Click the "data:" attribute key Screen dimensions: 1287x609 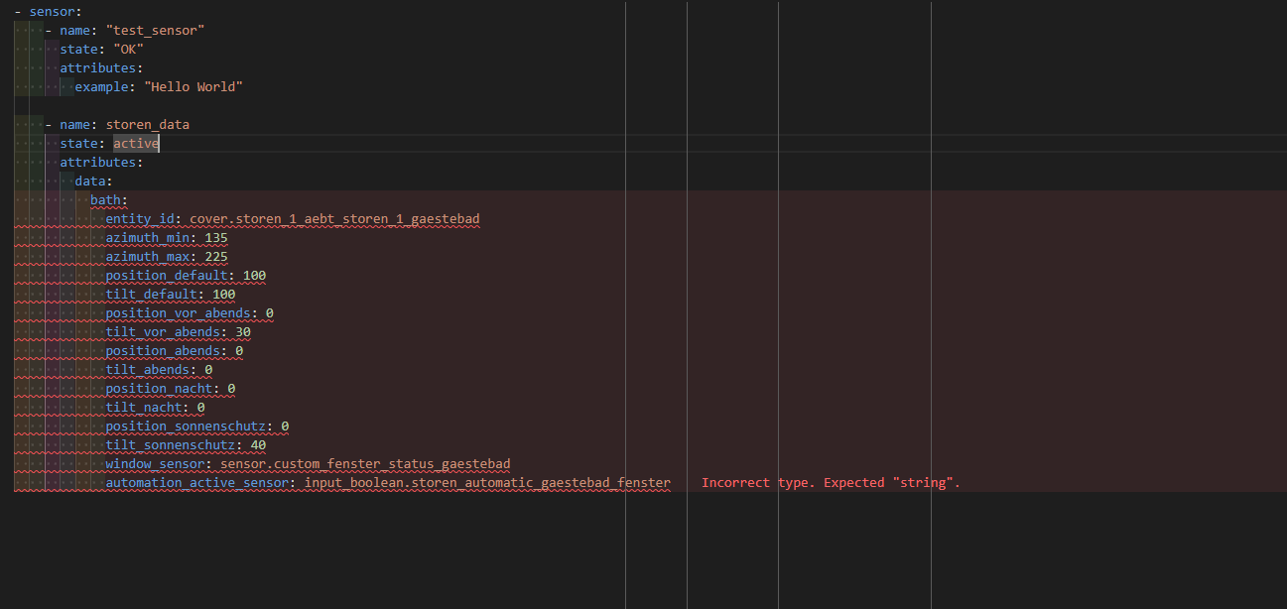[x=93, y=182]
